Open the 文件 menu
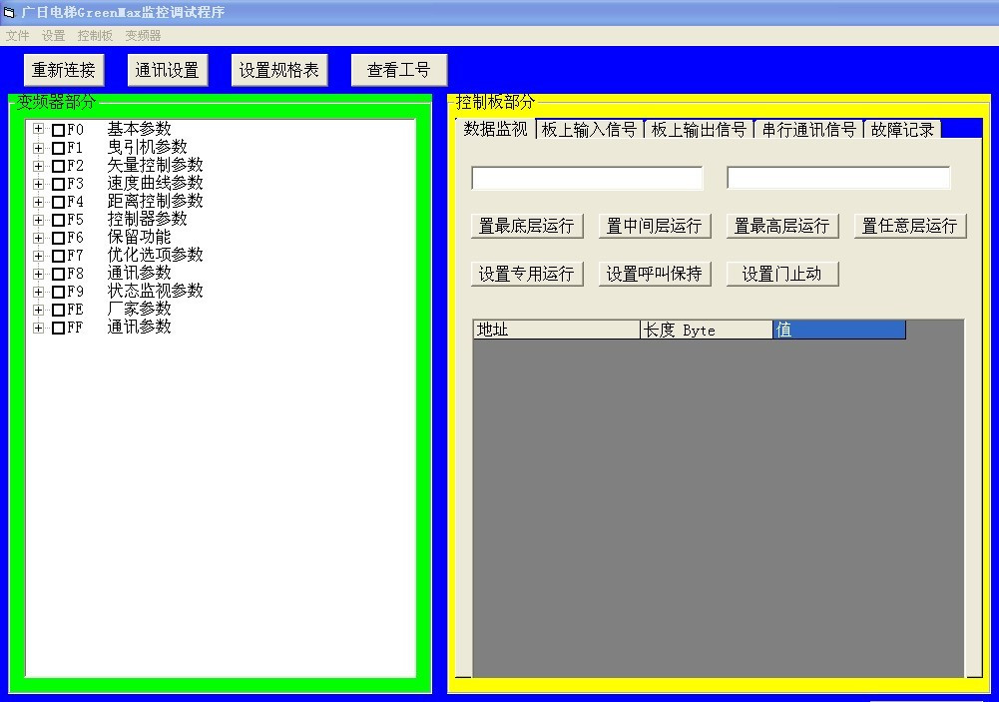Screen dimensions: 999x702 [16, 34]
